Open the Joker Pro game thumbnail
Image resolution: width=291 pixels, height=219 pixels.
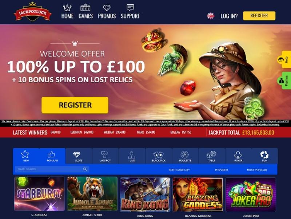tap(251, 195)
